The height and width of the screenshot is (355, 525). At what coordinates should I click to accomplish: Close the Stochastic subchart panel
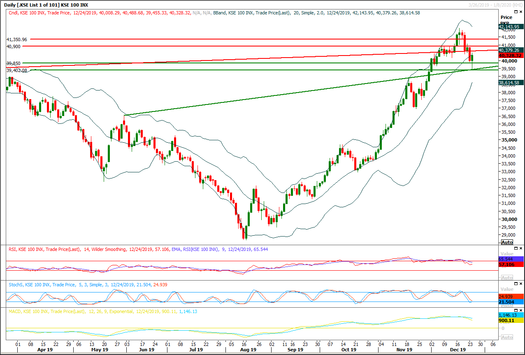pyautogui.click(x=521, y=283)
